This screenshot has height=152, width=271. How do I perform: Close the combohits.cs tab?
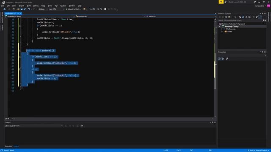[x=21, y=14]
